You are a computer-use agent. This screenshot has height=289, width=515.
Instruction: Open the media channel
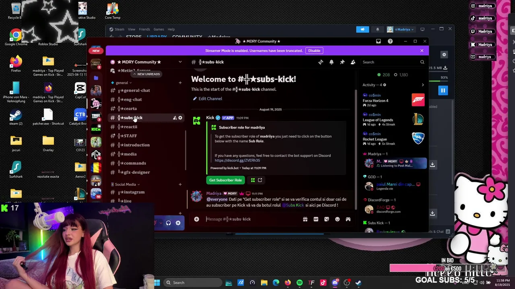click(x=146, y=154)
